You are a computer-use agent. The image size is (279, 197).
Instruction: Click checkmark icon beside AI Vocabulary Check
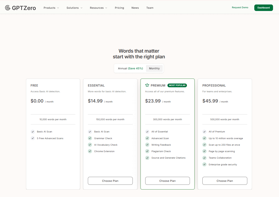pos(90,145)
